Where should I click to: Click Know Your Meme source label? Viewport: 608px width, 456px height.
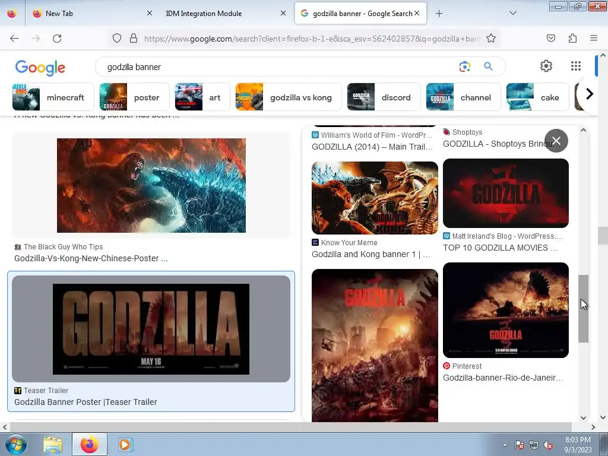pyautogui.click(x=349, y=242)
